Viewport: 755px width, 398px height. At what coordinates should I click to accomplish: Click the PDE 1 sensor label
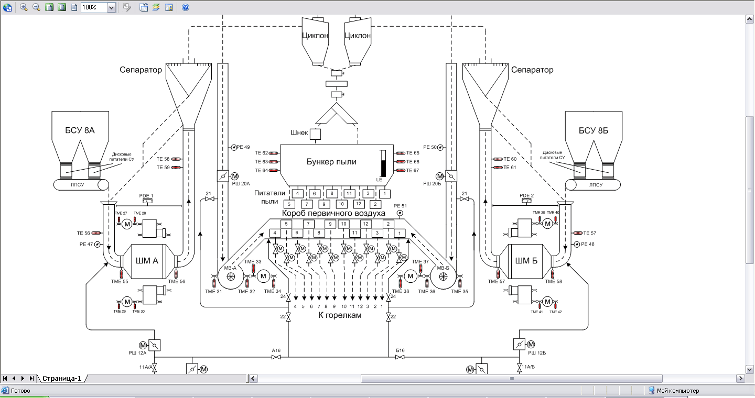point(146,195)
